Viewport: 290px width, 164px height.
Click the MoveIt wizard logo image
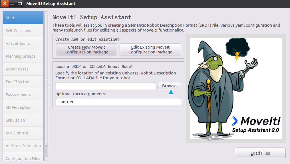click(236, 89)
